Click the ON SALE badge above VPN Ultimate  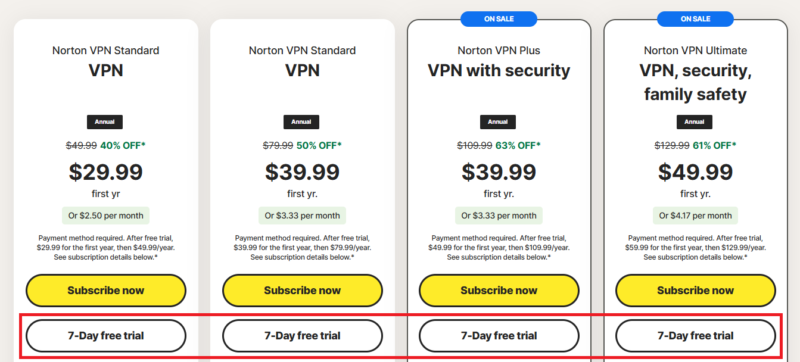pos(695,19)
